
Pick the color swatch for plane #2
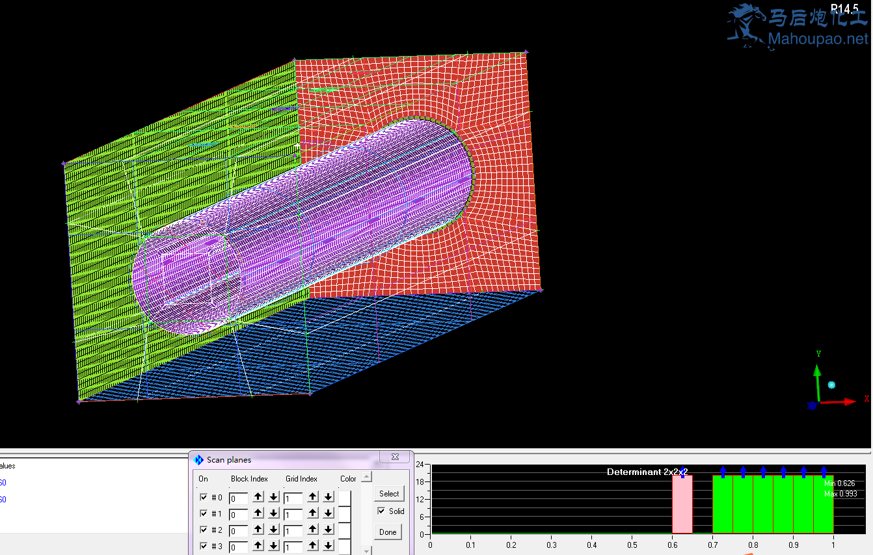pyautogui.click(x=345, y=530)
